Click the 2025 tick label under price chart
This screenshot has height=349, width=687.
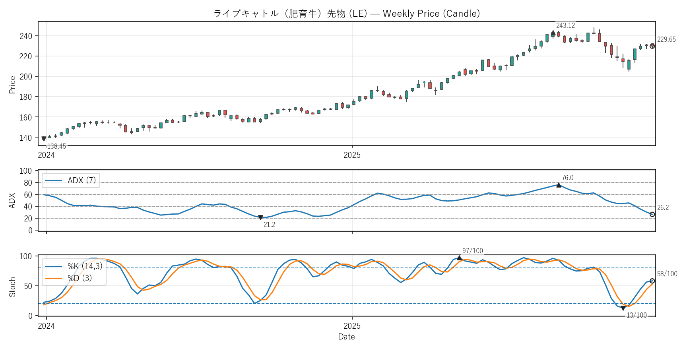click(x=352, y=155)
